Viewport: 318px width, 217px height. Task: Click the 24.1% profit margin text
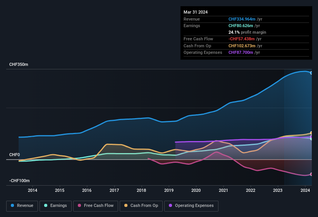pyautogui.click(x=247, y=32)
